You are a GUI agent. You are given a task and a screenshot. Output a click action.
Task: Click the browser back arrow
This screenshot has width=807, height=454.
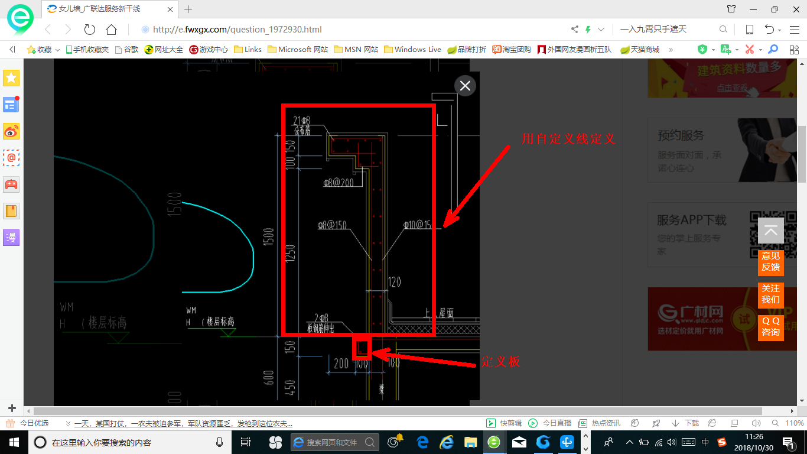pos(48,29)
